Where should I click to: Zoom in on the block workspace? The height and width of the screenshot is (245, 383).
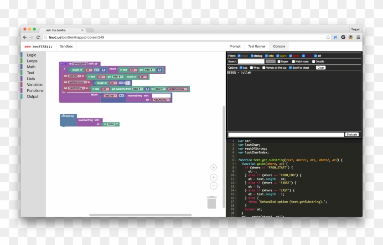point(213,178)
